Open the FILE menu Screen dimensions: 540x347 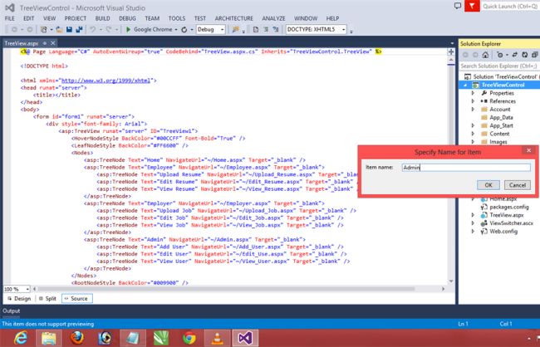(x=10, y=18)
